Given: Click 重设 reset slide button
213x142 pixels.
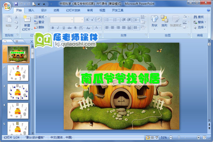Looking at the screenshot, I should click(x=39, y=22).
